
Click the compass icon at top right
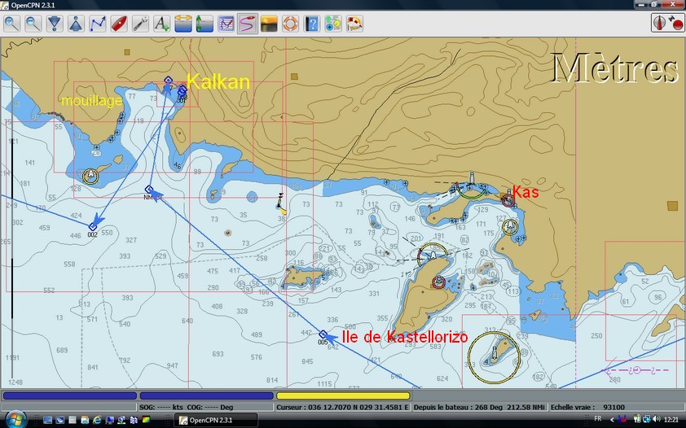point(660,24)
